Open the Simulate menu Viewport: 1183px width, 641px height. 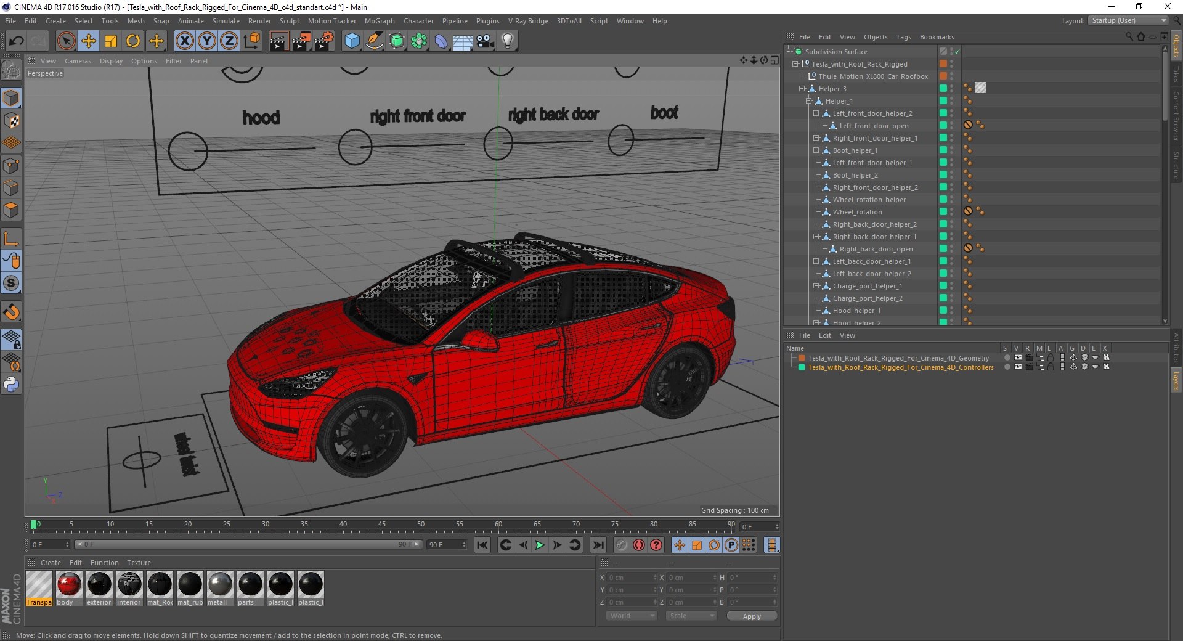click(x=226, y=21)
